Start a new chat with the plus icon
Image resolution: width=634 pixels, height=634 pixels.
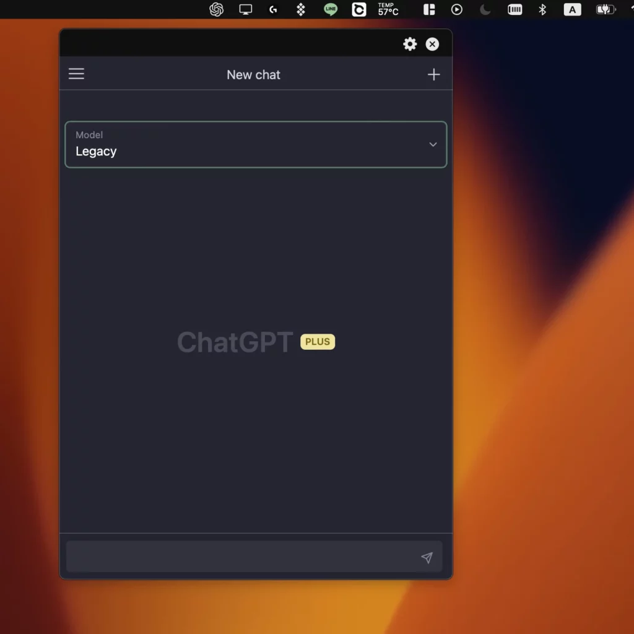pyautogui.click(x=433, y=74)
